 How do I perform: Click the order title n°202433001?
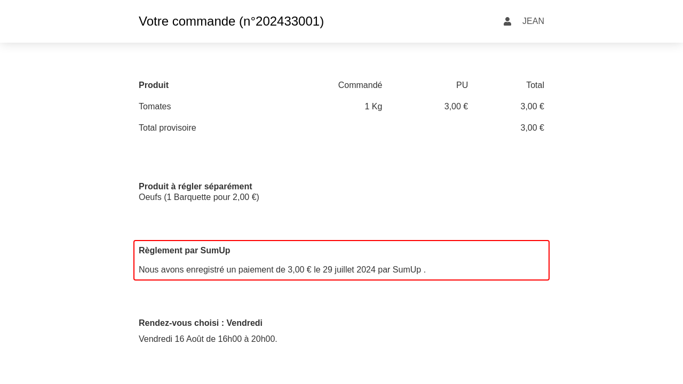tap(231, 21)
